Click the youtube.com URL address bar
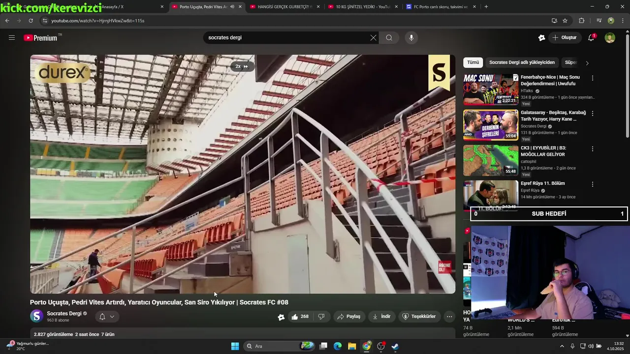Image resolution: width=630 pixels, height=354 pixels. pyautogui.click(x=295, y=21)
